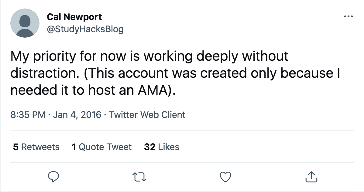Click the @StudyHacksBlog handle
Image resolution: width=364 pixels, height=192 pixels.
click(85, 29)
